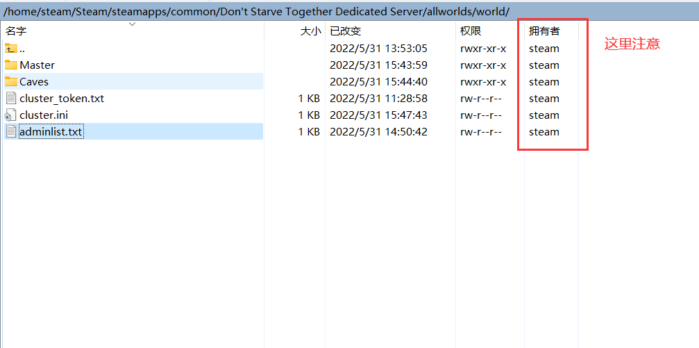Click the steam owner of cluster_token.txt
Viewport: 699px width, 348px height.
click(x=544, y=98)
